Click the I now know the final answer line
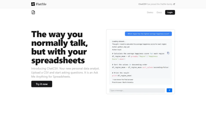 (x=123, y=80)
